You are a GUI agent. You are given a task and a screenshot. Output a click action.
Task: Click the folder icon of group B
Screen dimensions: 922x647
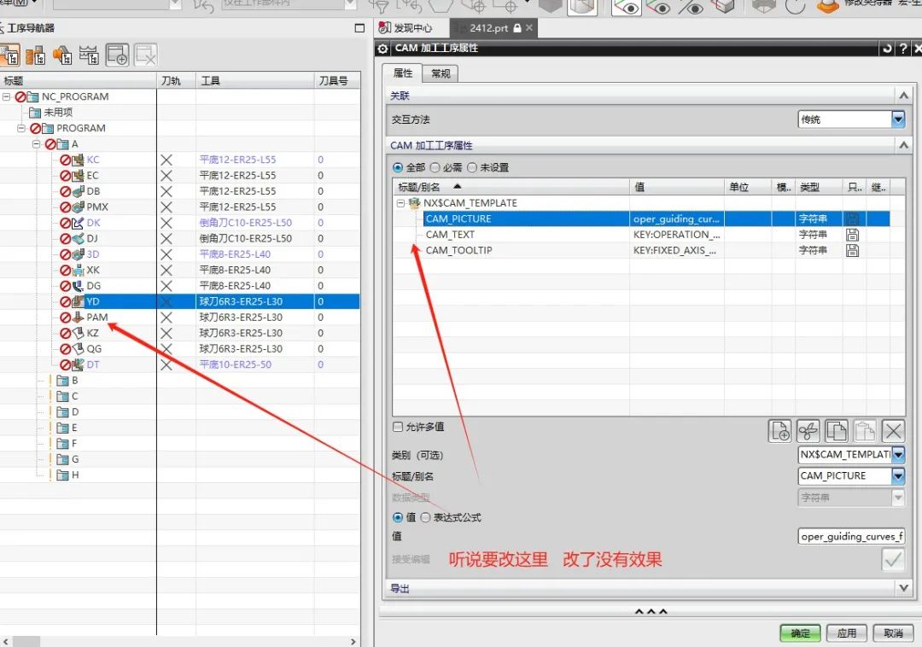[x=62, y=380]
